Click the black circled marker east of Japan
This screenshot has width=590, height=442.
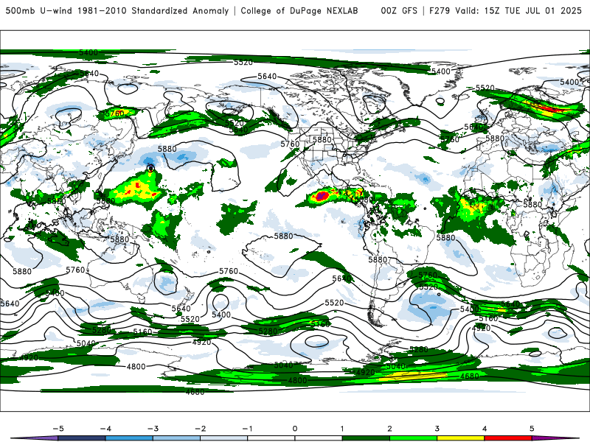coord(151,169)
